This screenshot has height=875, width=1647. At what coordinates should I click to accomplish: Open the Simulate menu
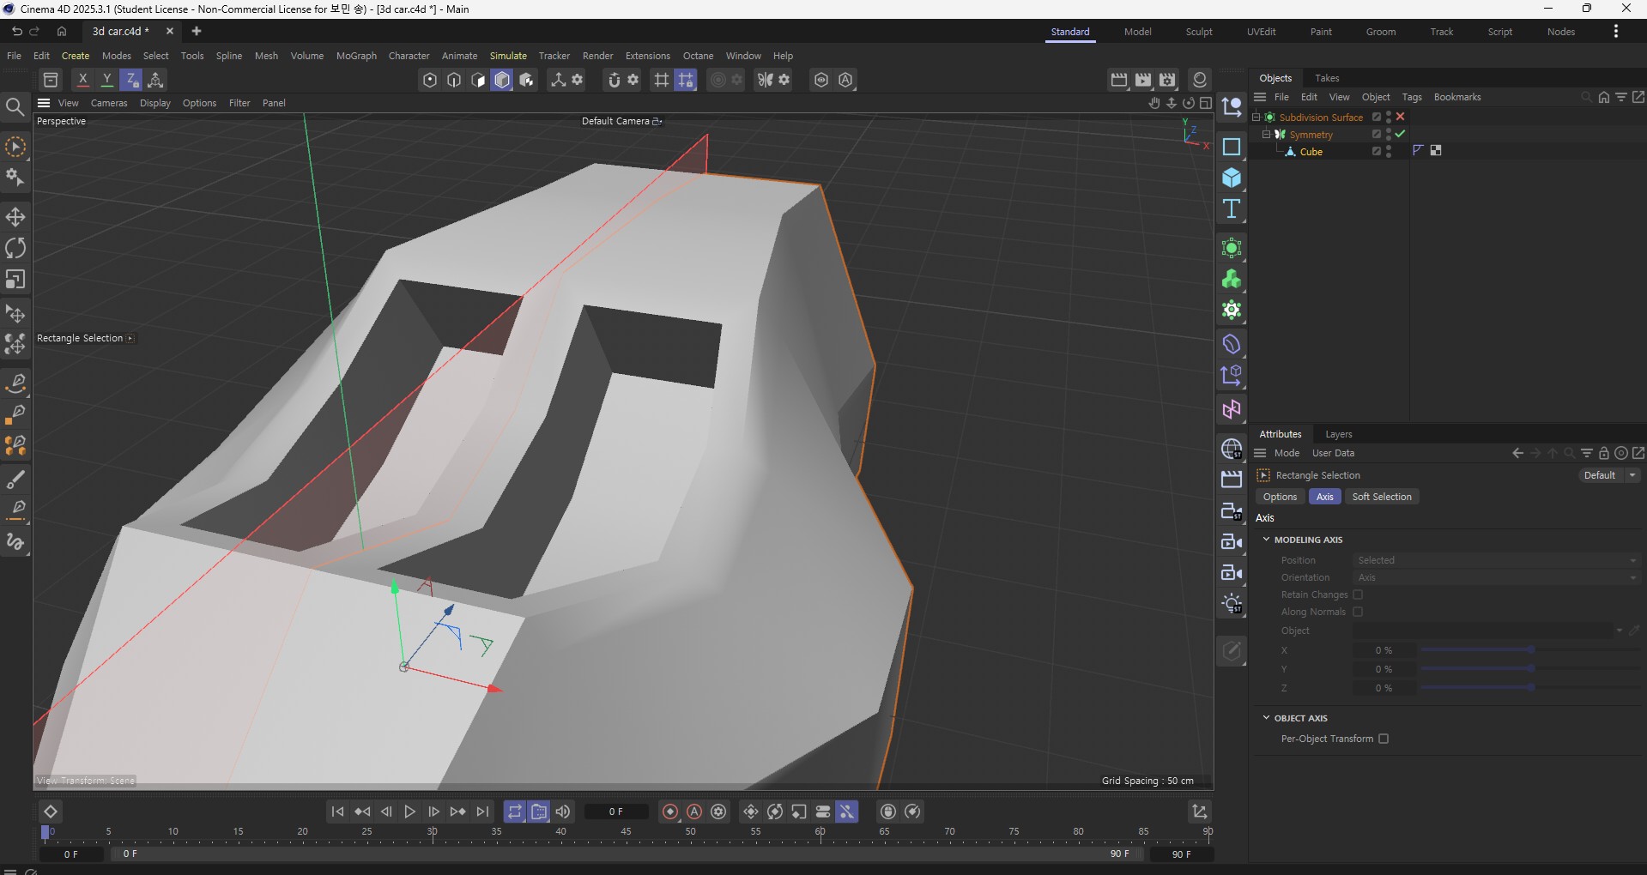508,56
